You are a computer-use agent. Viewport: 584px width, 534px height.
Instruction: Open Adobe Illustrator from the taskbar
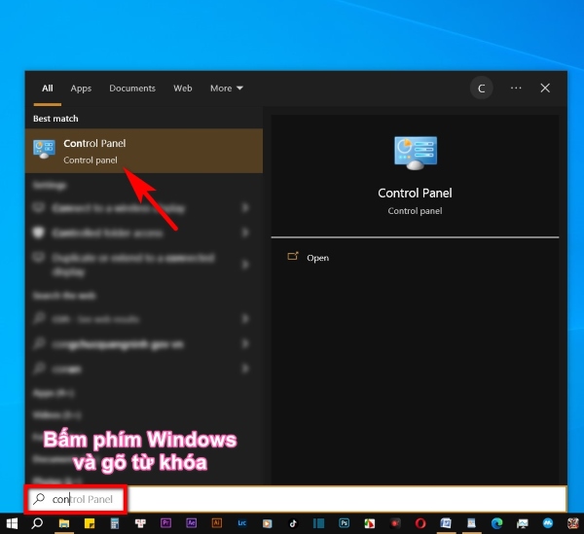216,523
